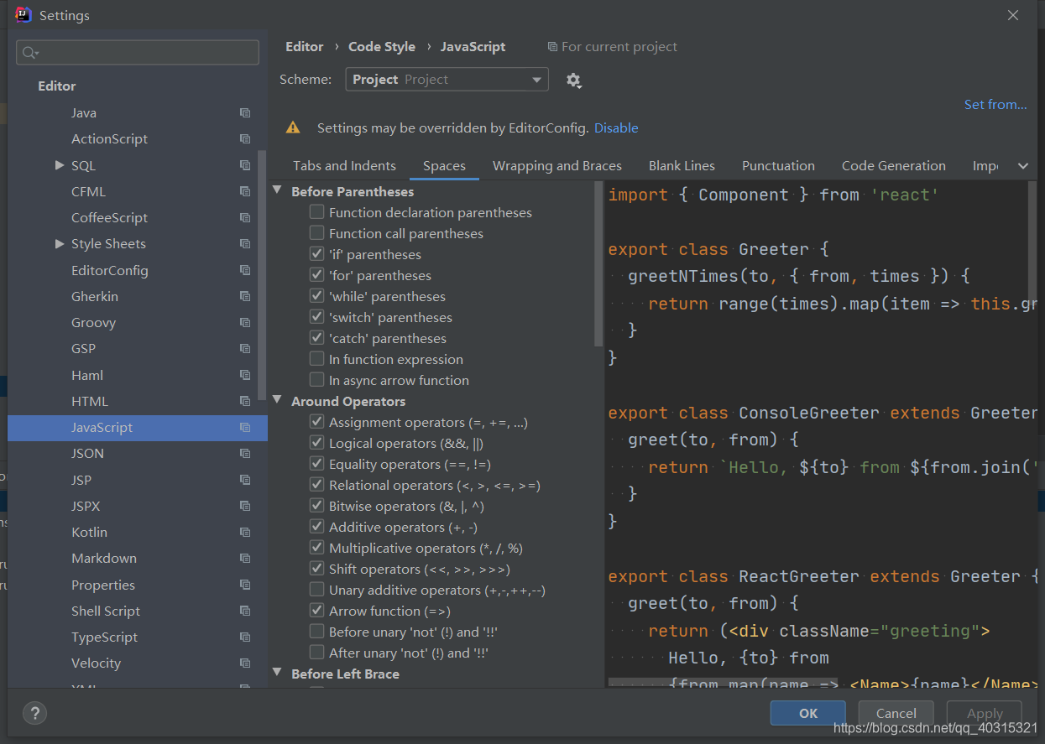Click the project-level icon next to Kotlin

point(245,533)
